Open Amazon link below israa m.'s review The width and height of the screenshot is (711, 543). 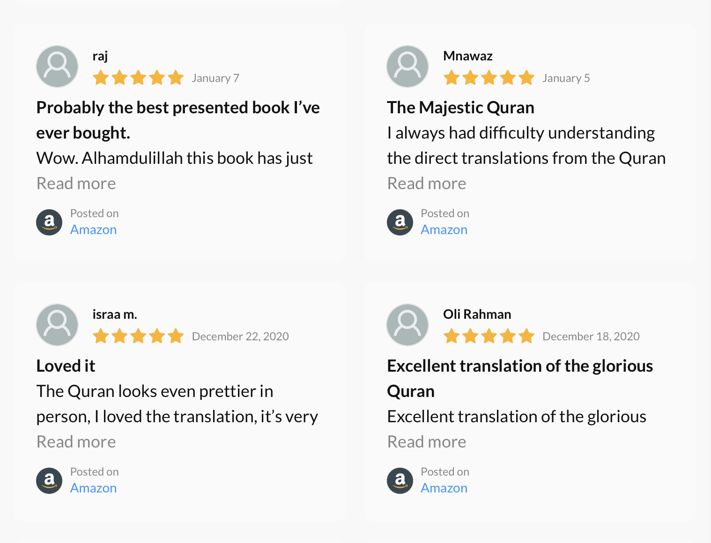[94, 488]
